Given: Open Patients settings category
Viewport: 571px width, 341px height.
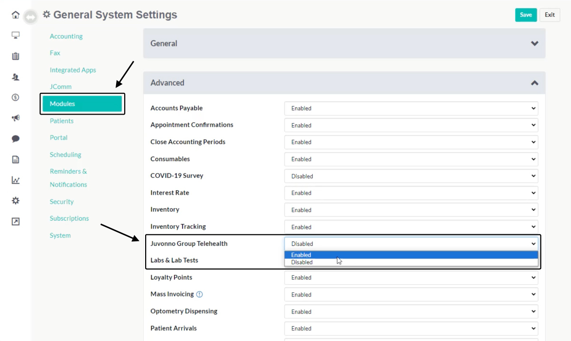Looking at the screenshot, I should 61,121.
